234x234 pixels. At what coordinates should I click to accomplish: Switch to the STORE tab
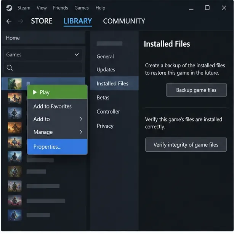point(42,21)
